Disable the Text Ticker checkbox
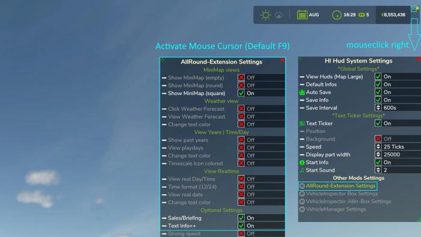This screenshot has width=421, height=237. (x=378, y=123)
